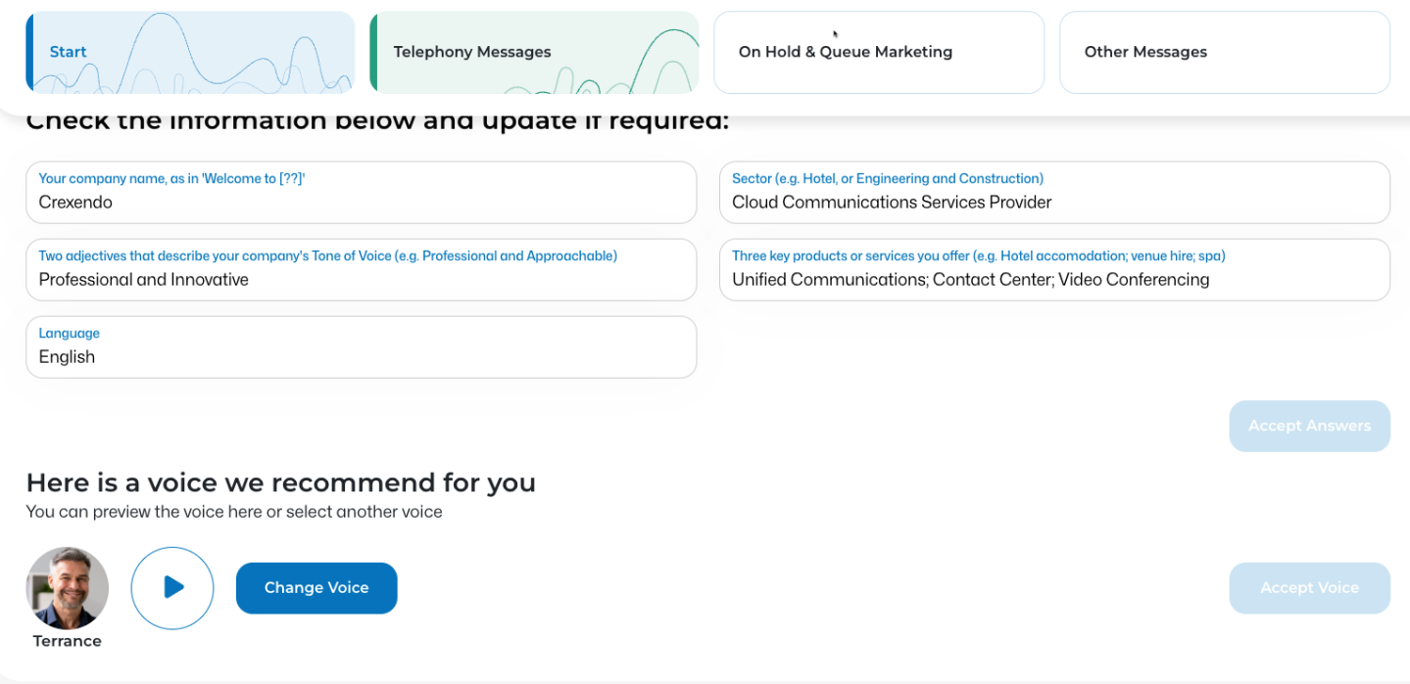The width and height of the screenshot is (1410, 684).
Task: Select the Language field showing English
Action: pyautogui.click(x=362, y=347)
